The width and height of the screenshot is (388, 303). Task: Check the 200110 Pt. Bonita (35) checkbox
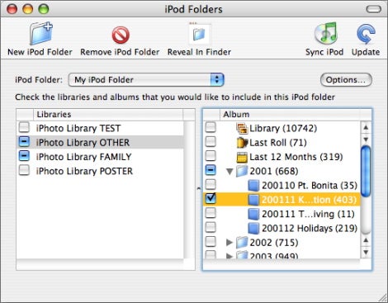[x=211, y=185]
